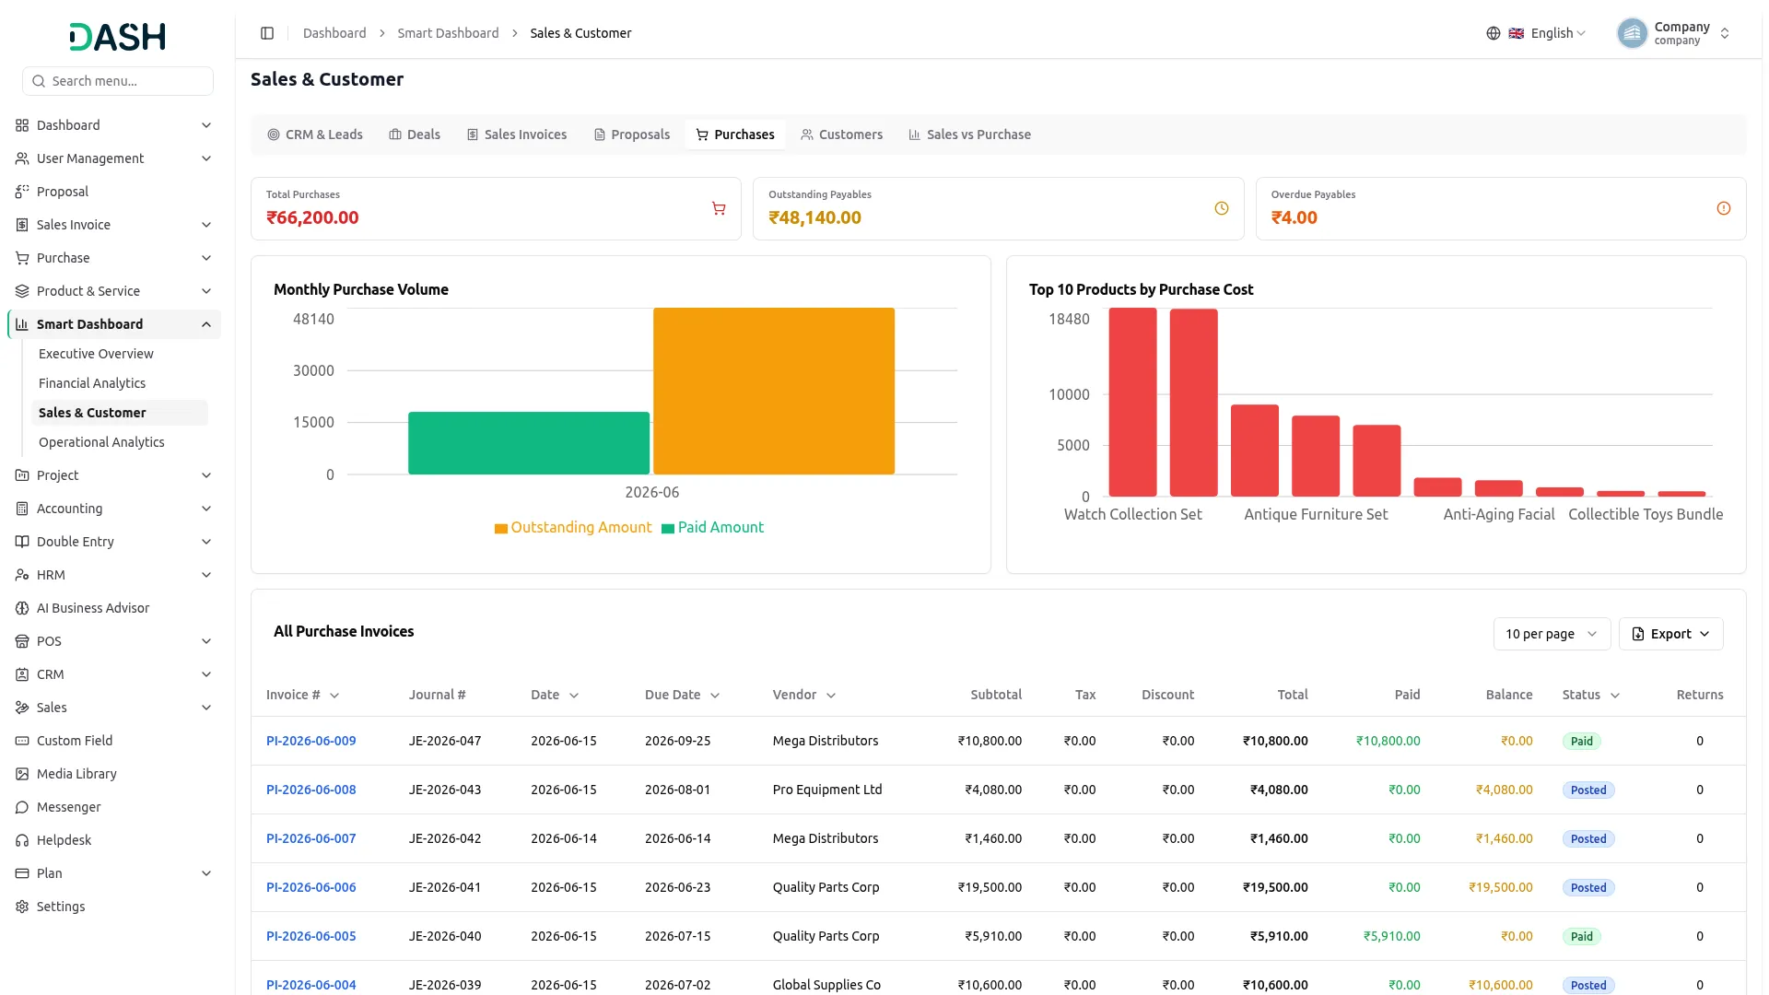Click the Sales Invoice icon in sidebar
The image size is (1769, 995).
pos(22,225)
